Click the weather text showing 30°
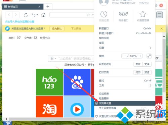Viewport: 168px width, 125px height. click(19, 38)
